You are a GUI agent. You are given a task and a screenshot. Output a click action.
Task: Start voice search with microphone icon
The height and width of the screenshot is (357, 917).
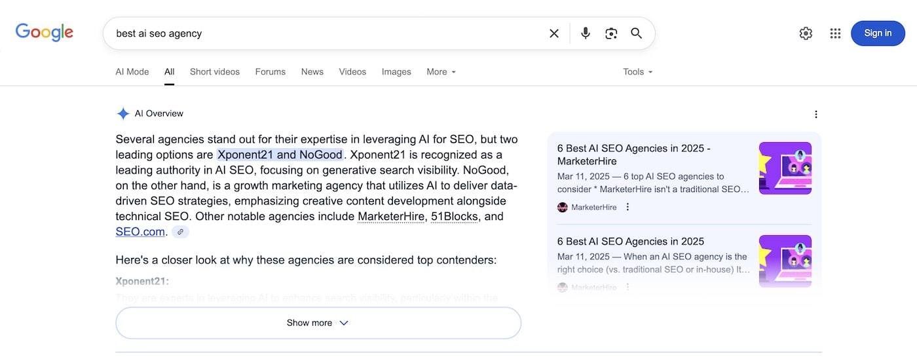pyautogui.click(x=586, y=33)
